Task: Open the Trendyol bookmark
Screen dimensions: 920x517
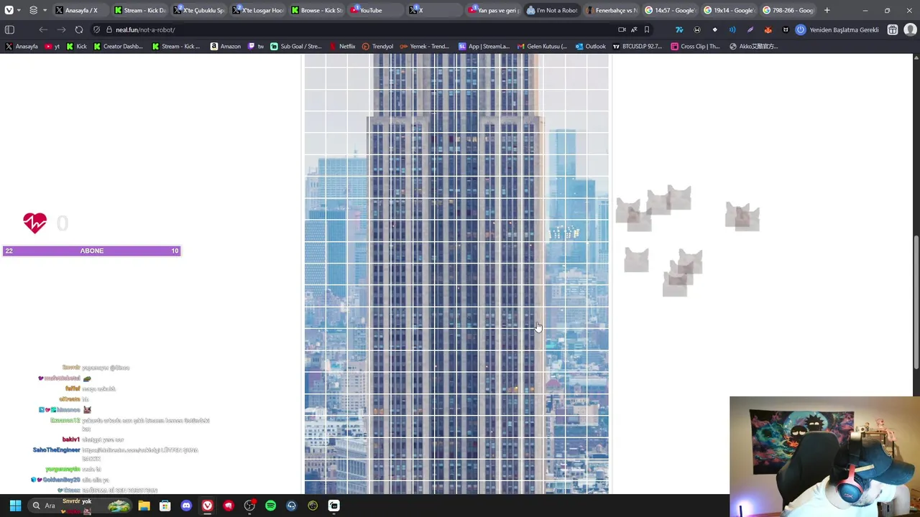Action: pos(377,46)
